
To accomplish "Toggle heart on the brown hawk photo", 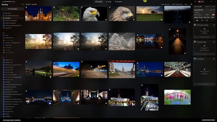I will click(x=134, y=20).
